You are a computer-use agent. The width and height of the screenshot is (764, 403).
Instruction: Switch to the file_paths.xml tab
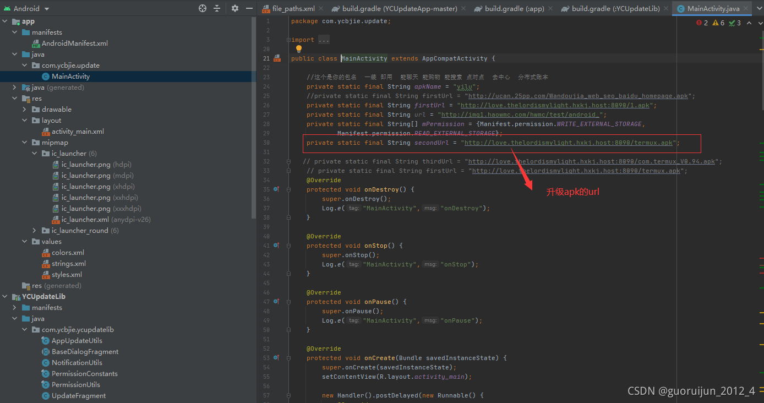point(293,9)
